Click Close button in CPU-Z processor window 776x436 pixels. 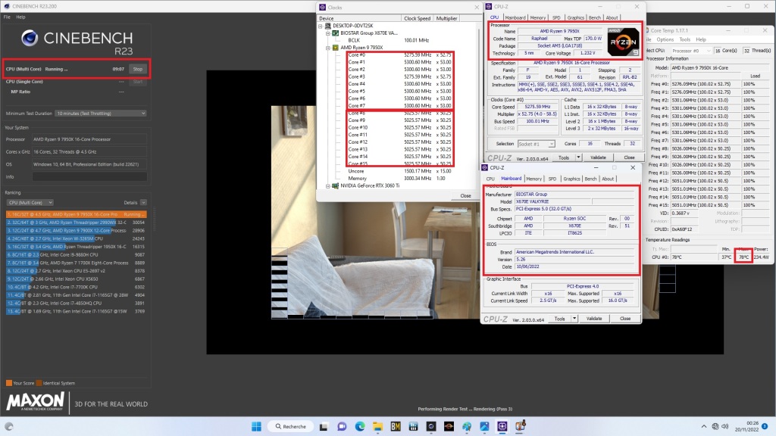[629, 157]
